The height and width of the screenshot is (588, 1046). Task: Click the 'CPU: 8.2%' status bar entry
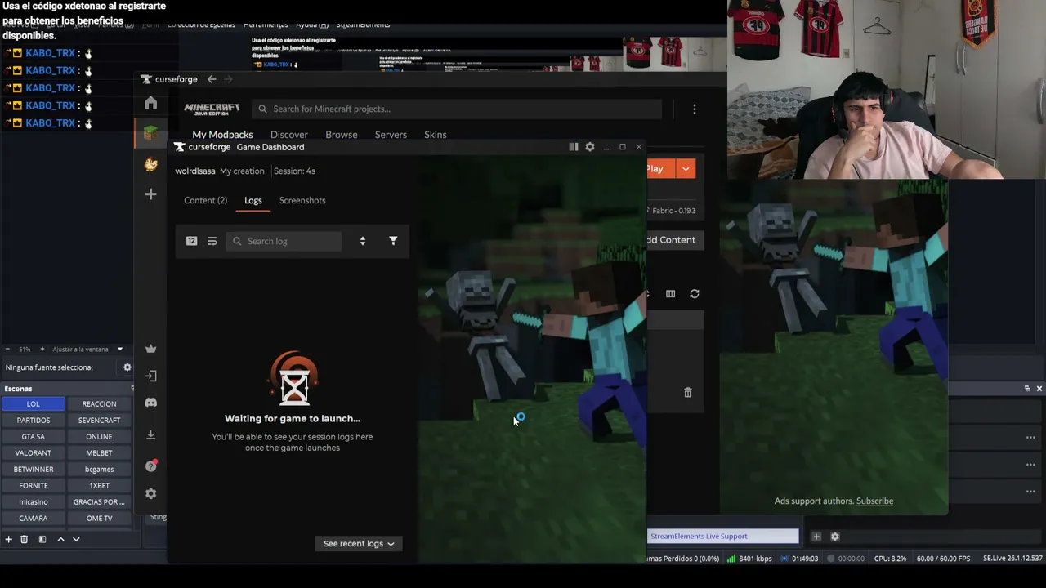coord(891,559)
